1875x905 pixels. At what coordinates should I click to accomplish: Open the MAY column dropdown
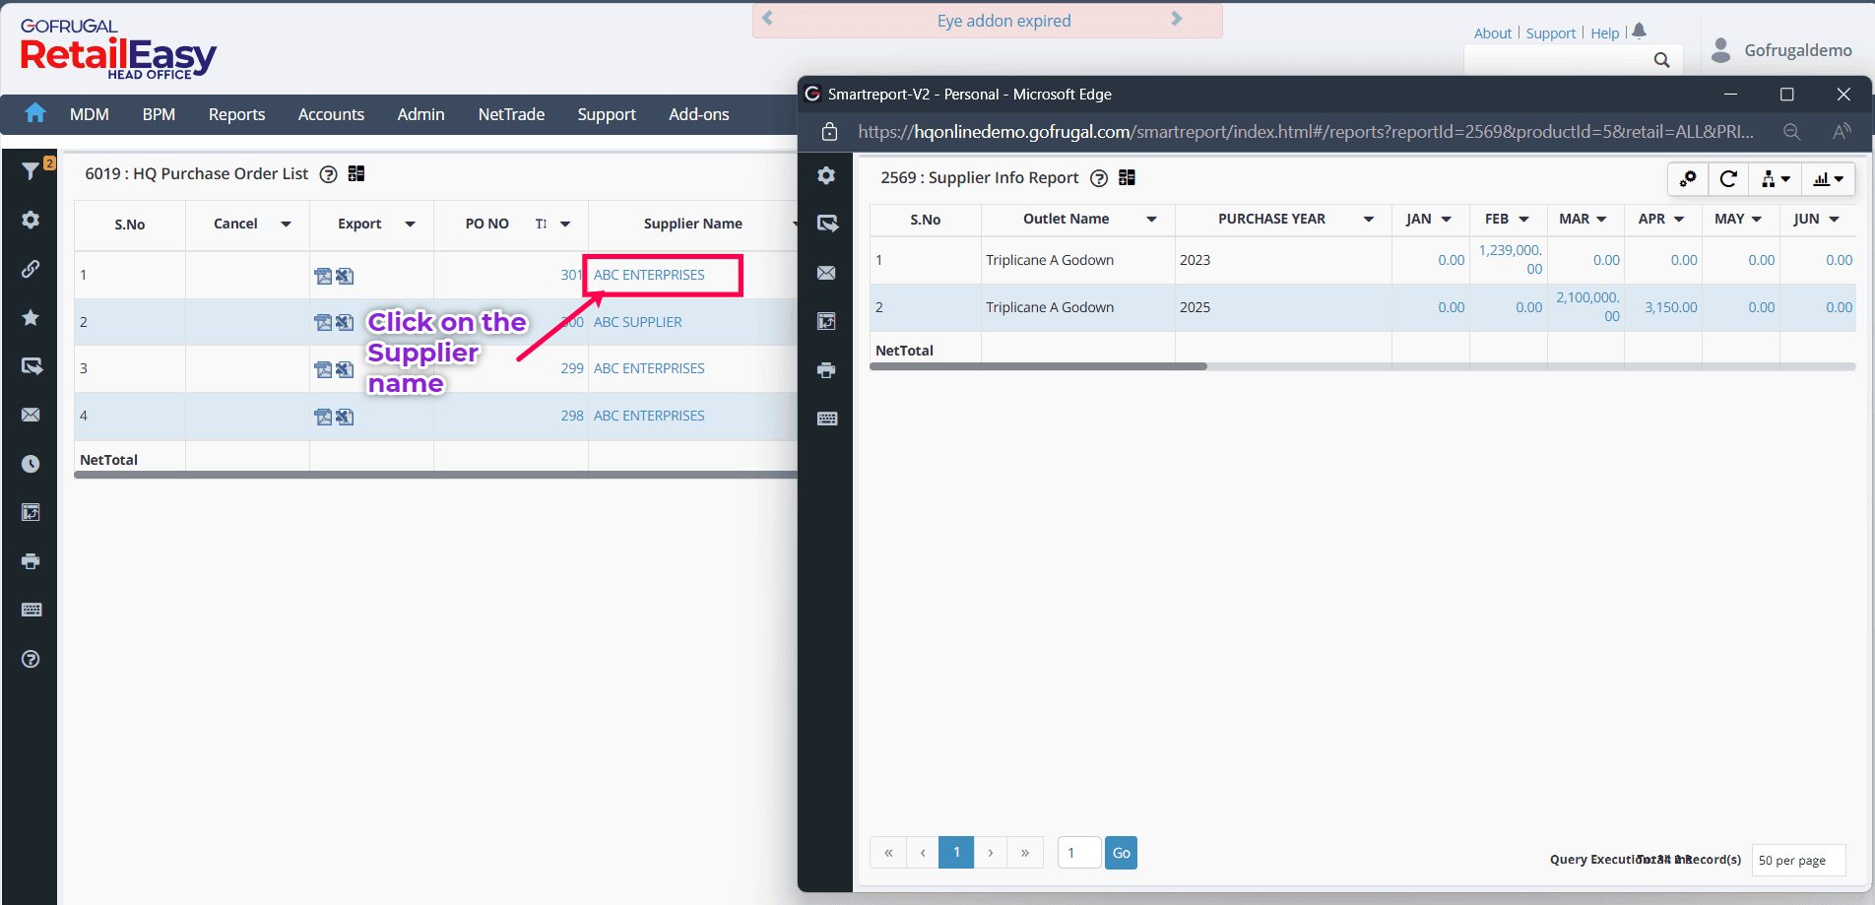[1756, 220]
